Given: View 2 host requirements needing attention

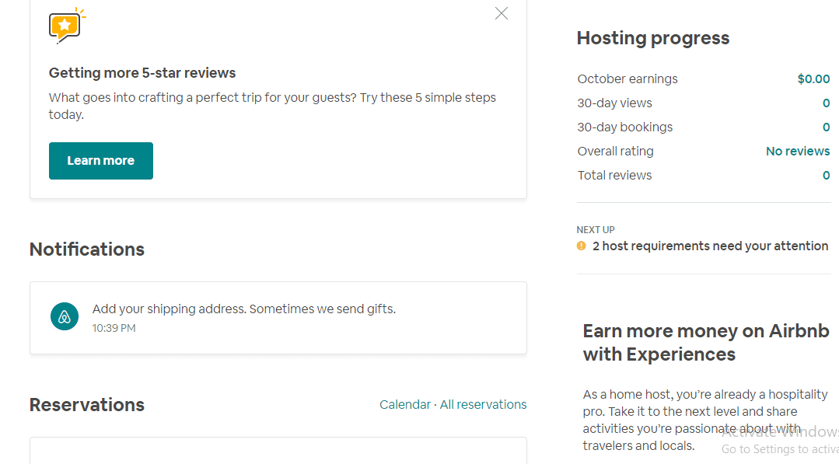Looking at the screenshot, I should [710, 246].
